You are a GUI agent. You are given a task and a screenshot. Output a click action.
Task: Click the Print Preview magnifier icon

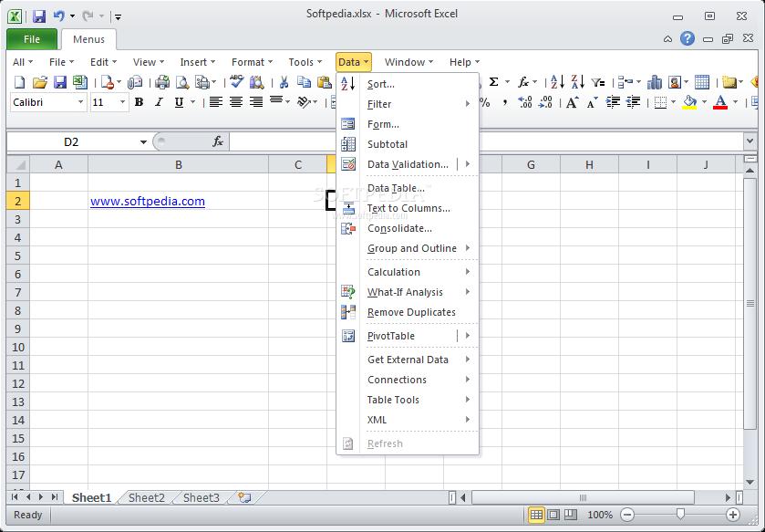[x=182, y=82]
